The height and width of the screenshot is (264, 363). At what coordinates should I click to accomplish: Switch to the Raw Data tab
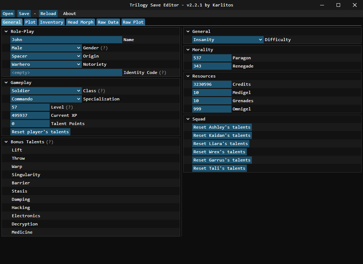[x=108, y=22]
